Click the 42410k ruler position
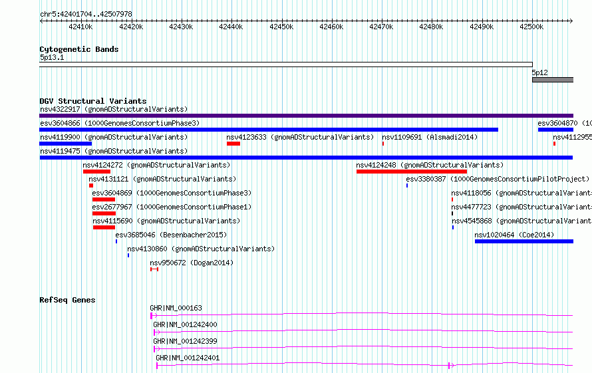This screenshot has height=373, width=592. [x=80, y=27]
